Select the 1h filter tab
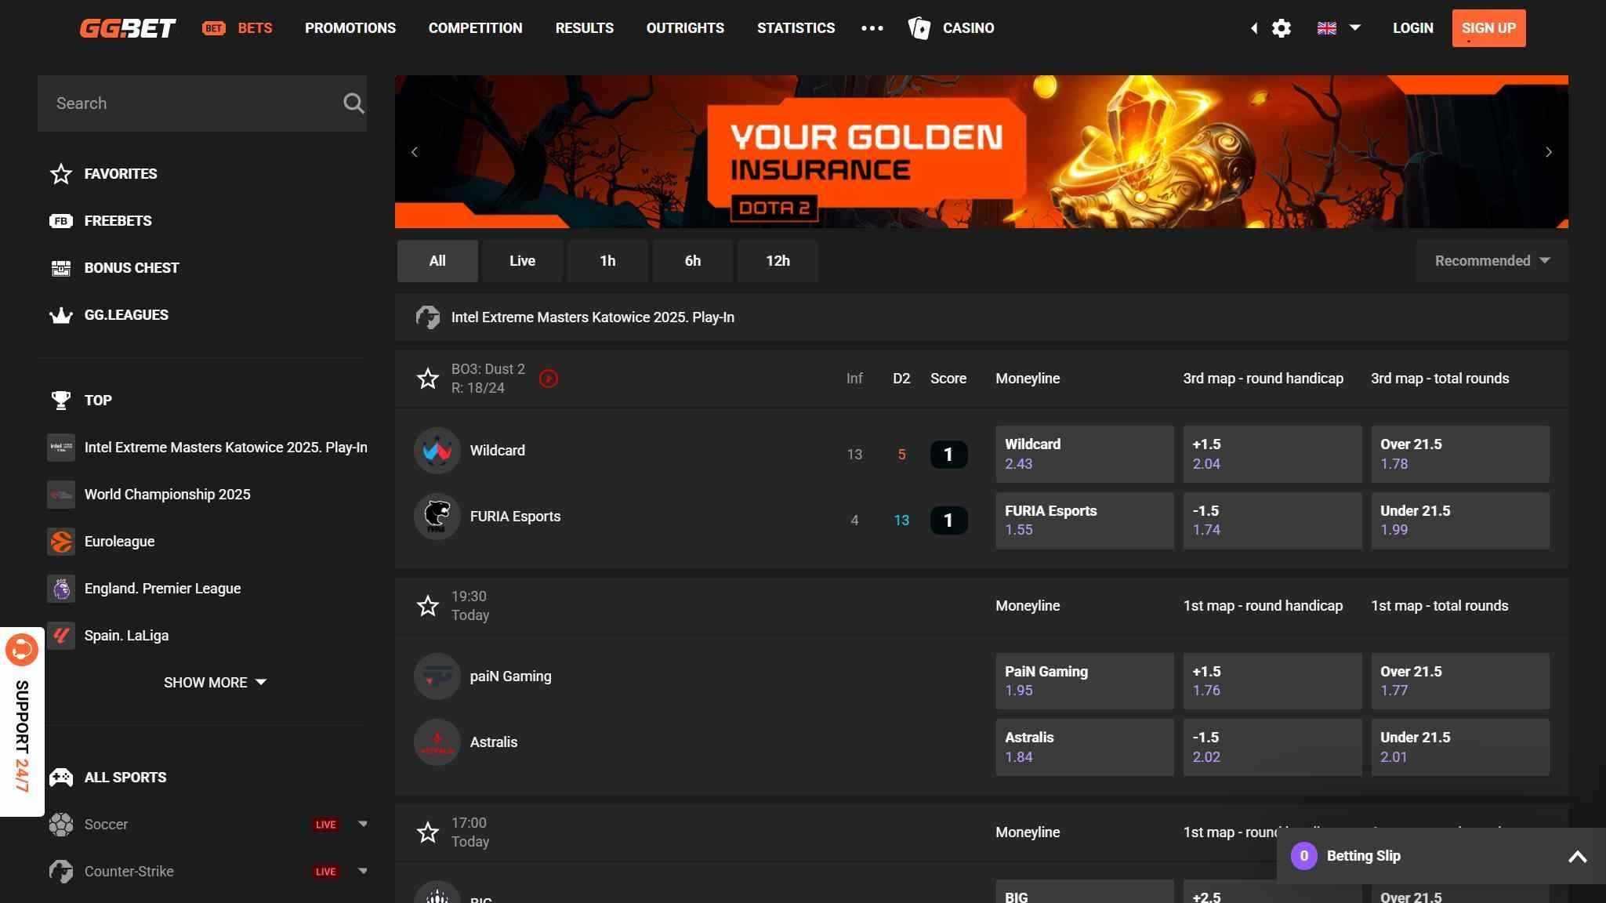The image size is (1606, 903). [x=607, y=261]
